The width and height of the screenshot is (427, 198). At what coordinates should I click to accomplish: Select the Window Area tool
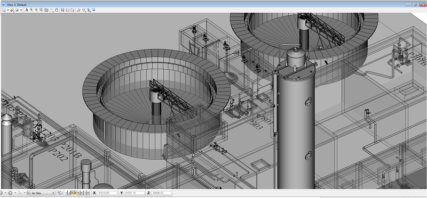tap(41, 10)
